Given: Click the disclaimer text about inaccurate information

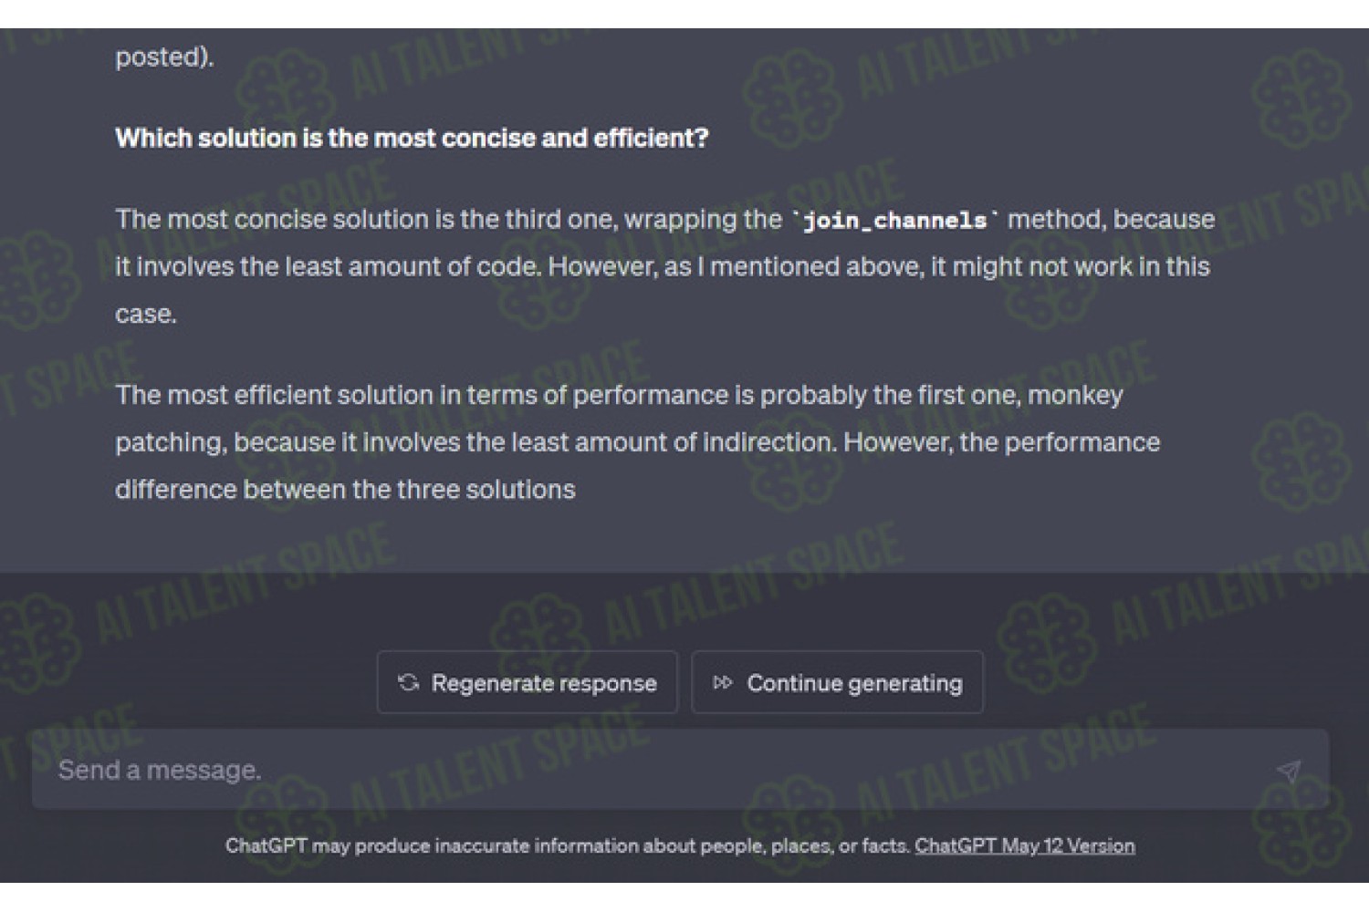Looking at the screenshot, I should click(x=568, y=845).
